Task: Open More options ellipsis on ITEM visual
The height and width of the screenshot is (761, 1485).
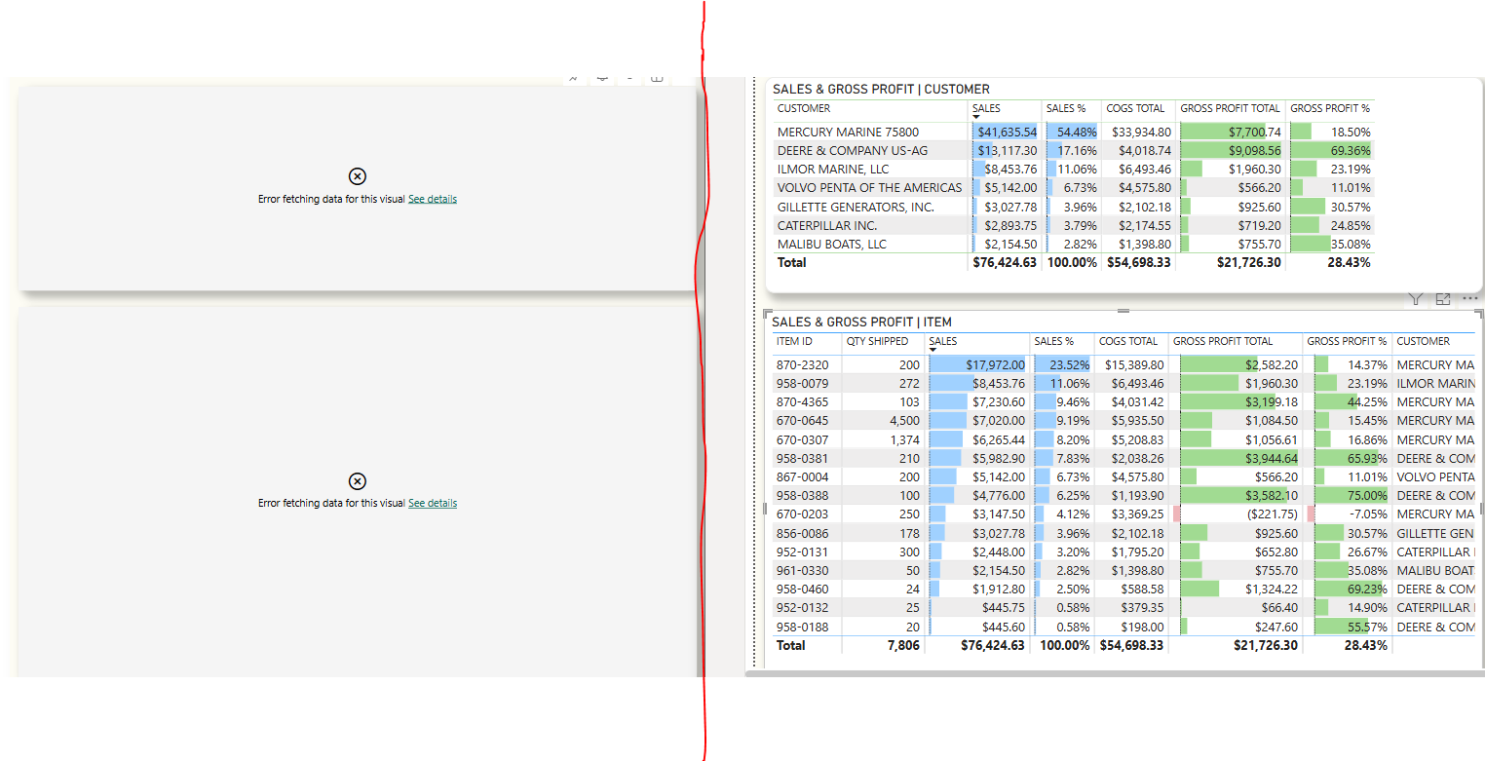Action: (x=1470, y=299)
